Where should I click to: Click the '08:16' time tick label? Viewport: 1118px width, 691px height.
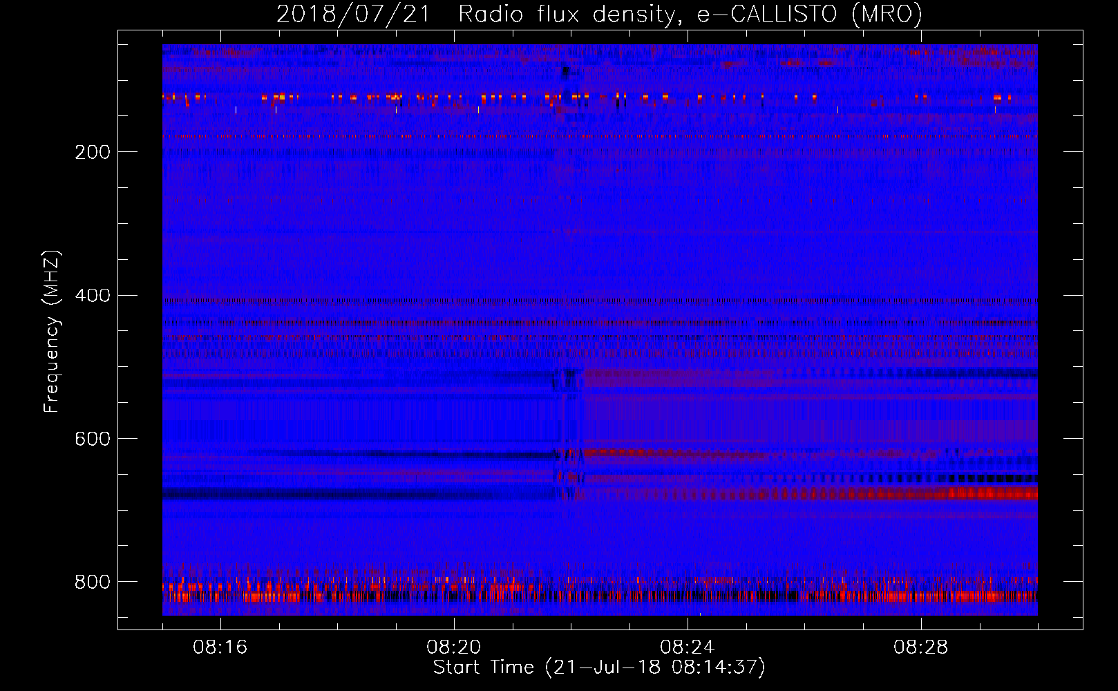point(220,647)
